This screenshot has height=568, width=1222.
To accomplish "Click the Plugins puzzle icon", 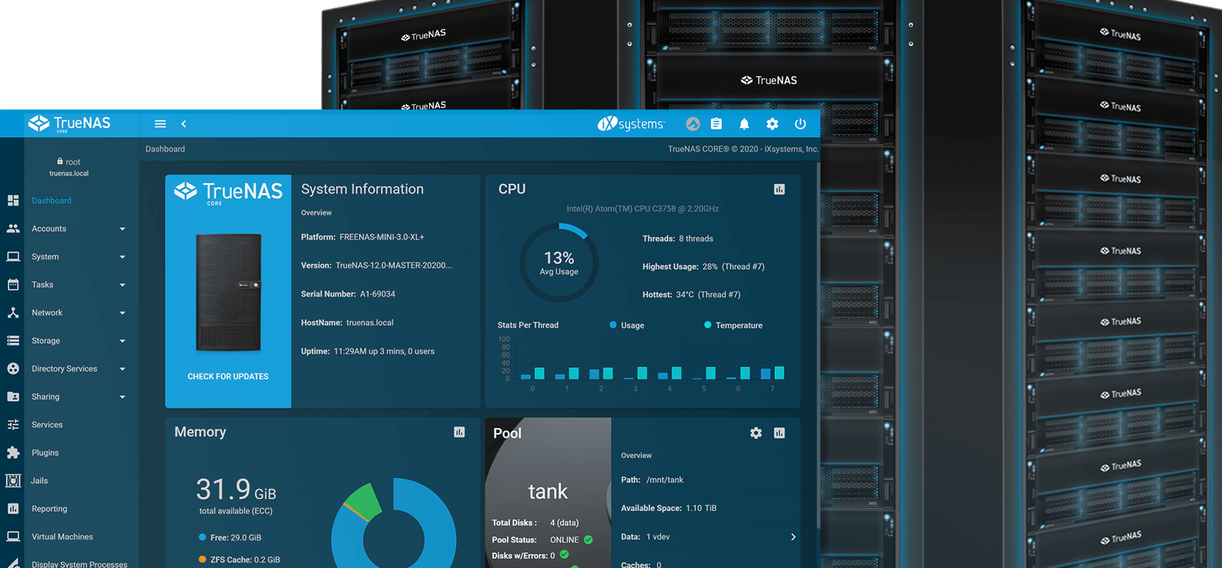I will coord(13,452).
